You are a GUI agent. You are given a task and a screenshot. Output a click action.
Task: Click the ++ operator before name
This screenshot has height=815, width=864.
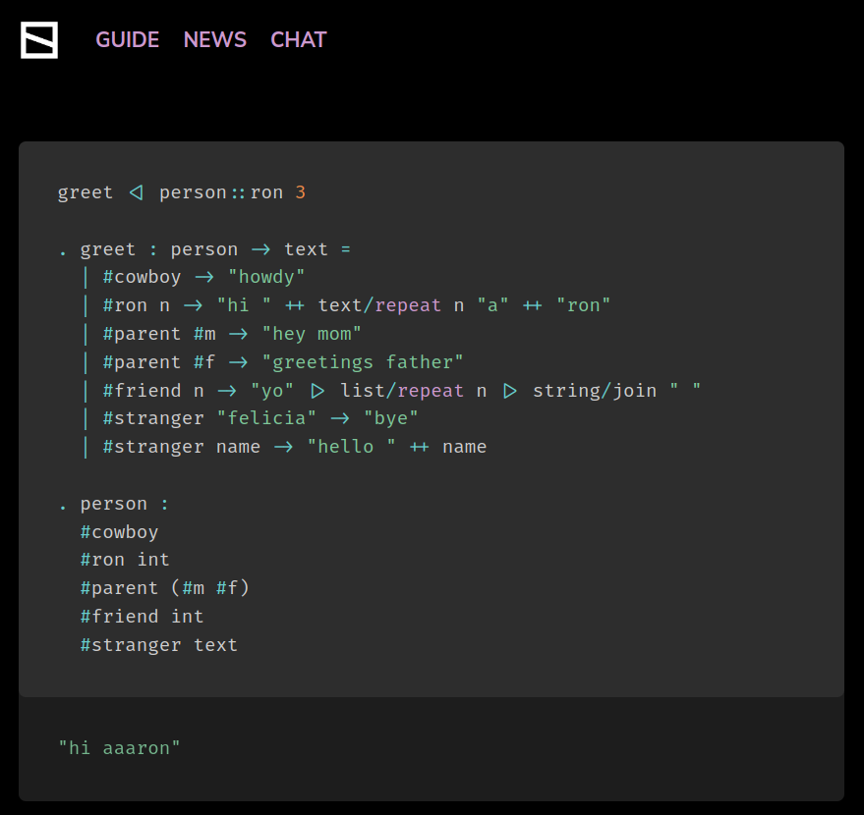coord(418,446)
